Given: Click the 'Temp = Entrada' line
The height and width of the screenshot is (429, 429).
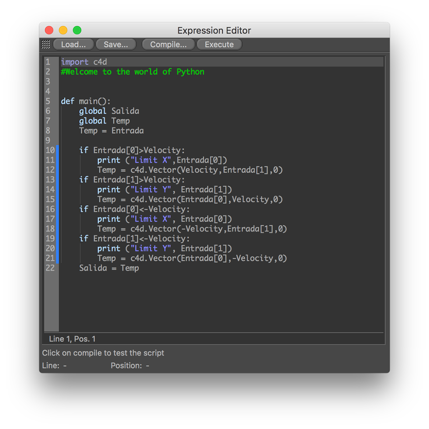Looking at the screenshot, I should 111,131.
